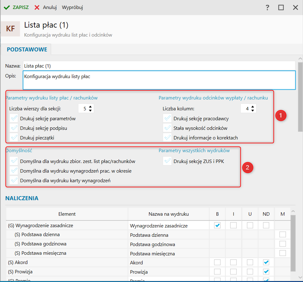Screen dimensions: 303x282
Task: Toggle Drukuj sekcję parametrów checkbox
Action: tap(14, 118)
